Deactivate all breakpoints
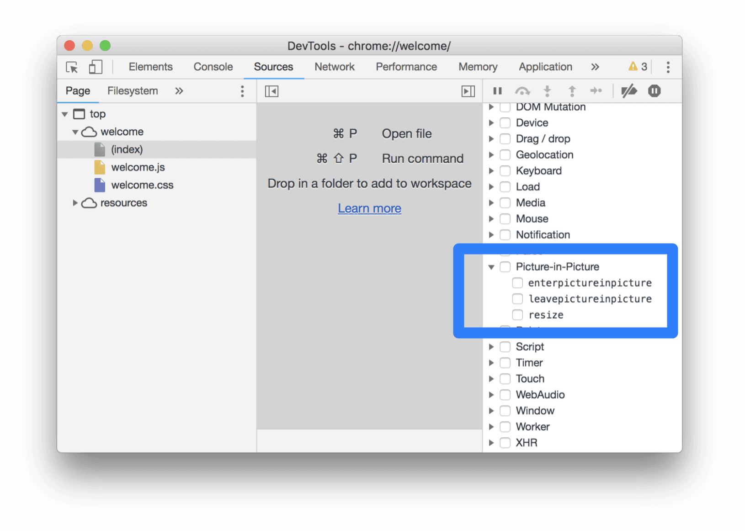The width and height of the screenshot is (745, 531). [x=629, y=91]
